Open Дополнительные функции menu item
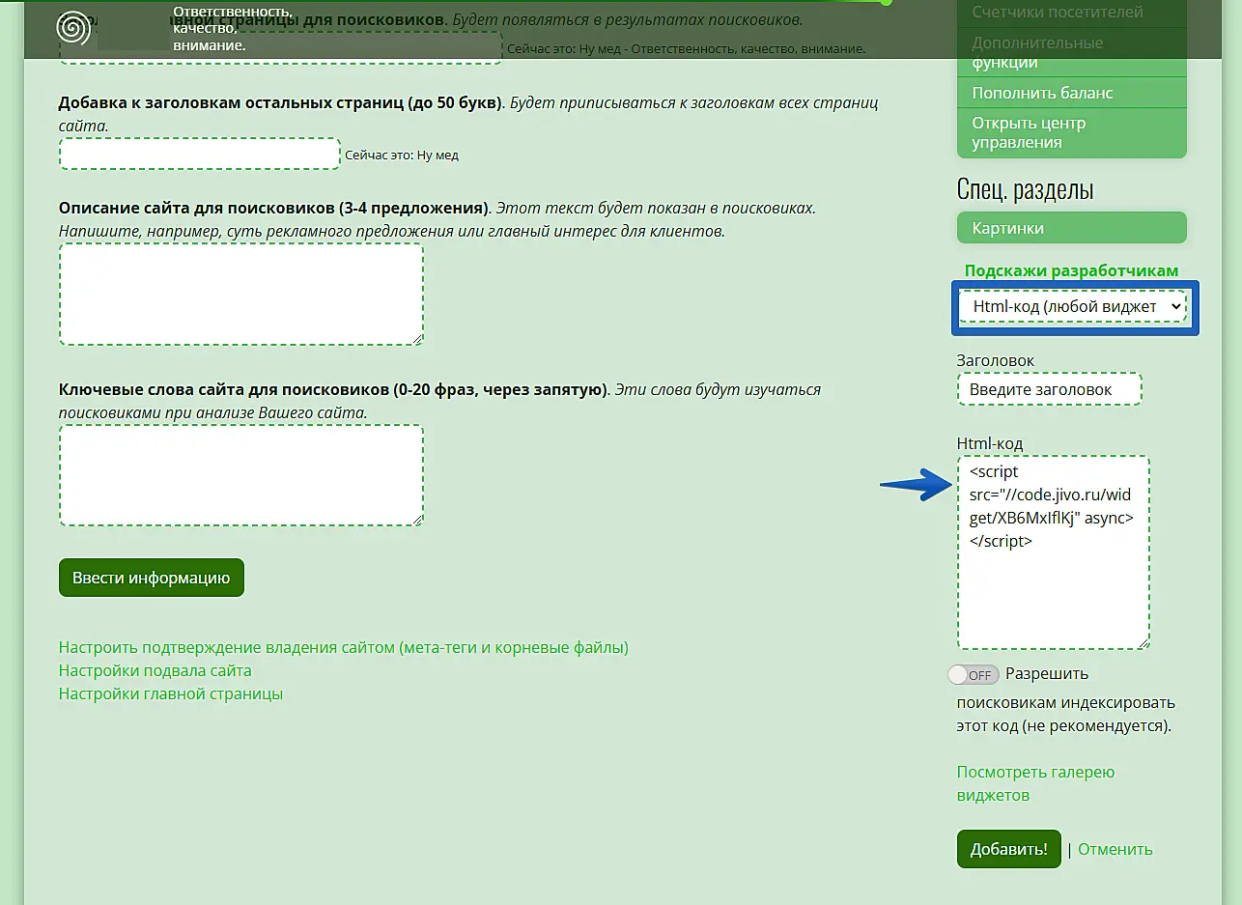1242x905 pixels. (x=1071, y=52)
